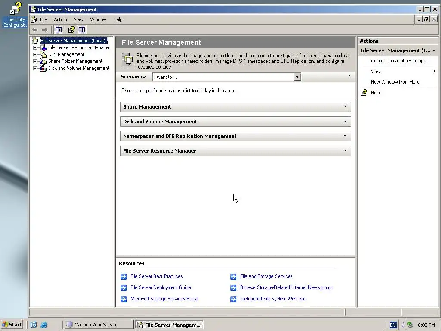Open the Action menu
Viewport: 441px width, 331px height.
[x=60, y=19]
